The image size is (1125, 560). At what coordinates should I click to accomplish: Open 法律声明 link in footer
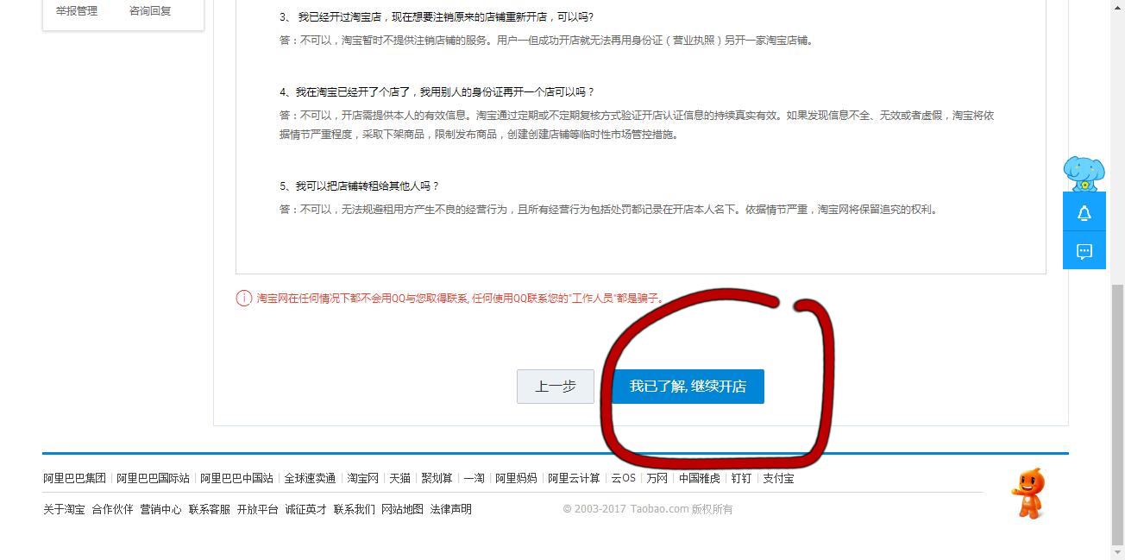[451, 509]
